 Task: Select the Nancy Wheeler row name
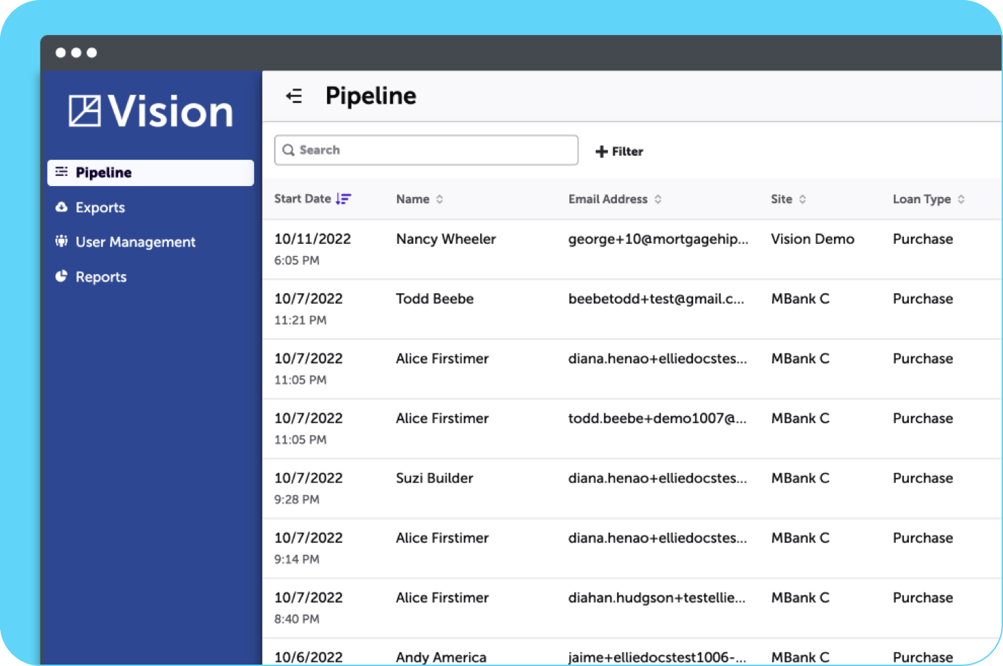click(x=446, y=239)
